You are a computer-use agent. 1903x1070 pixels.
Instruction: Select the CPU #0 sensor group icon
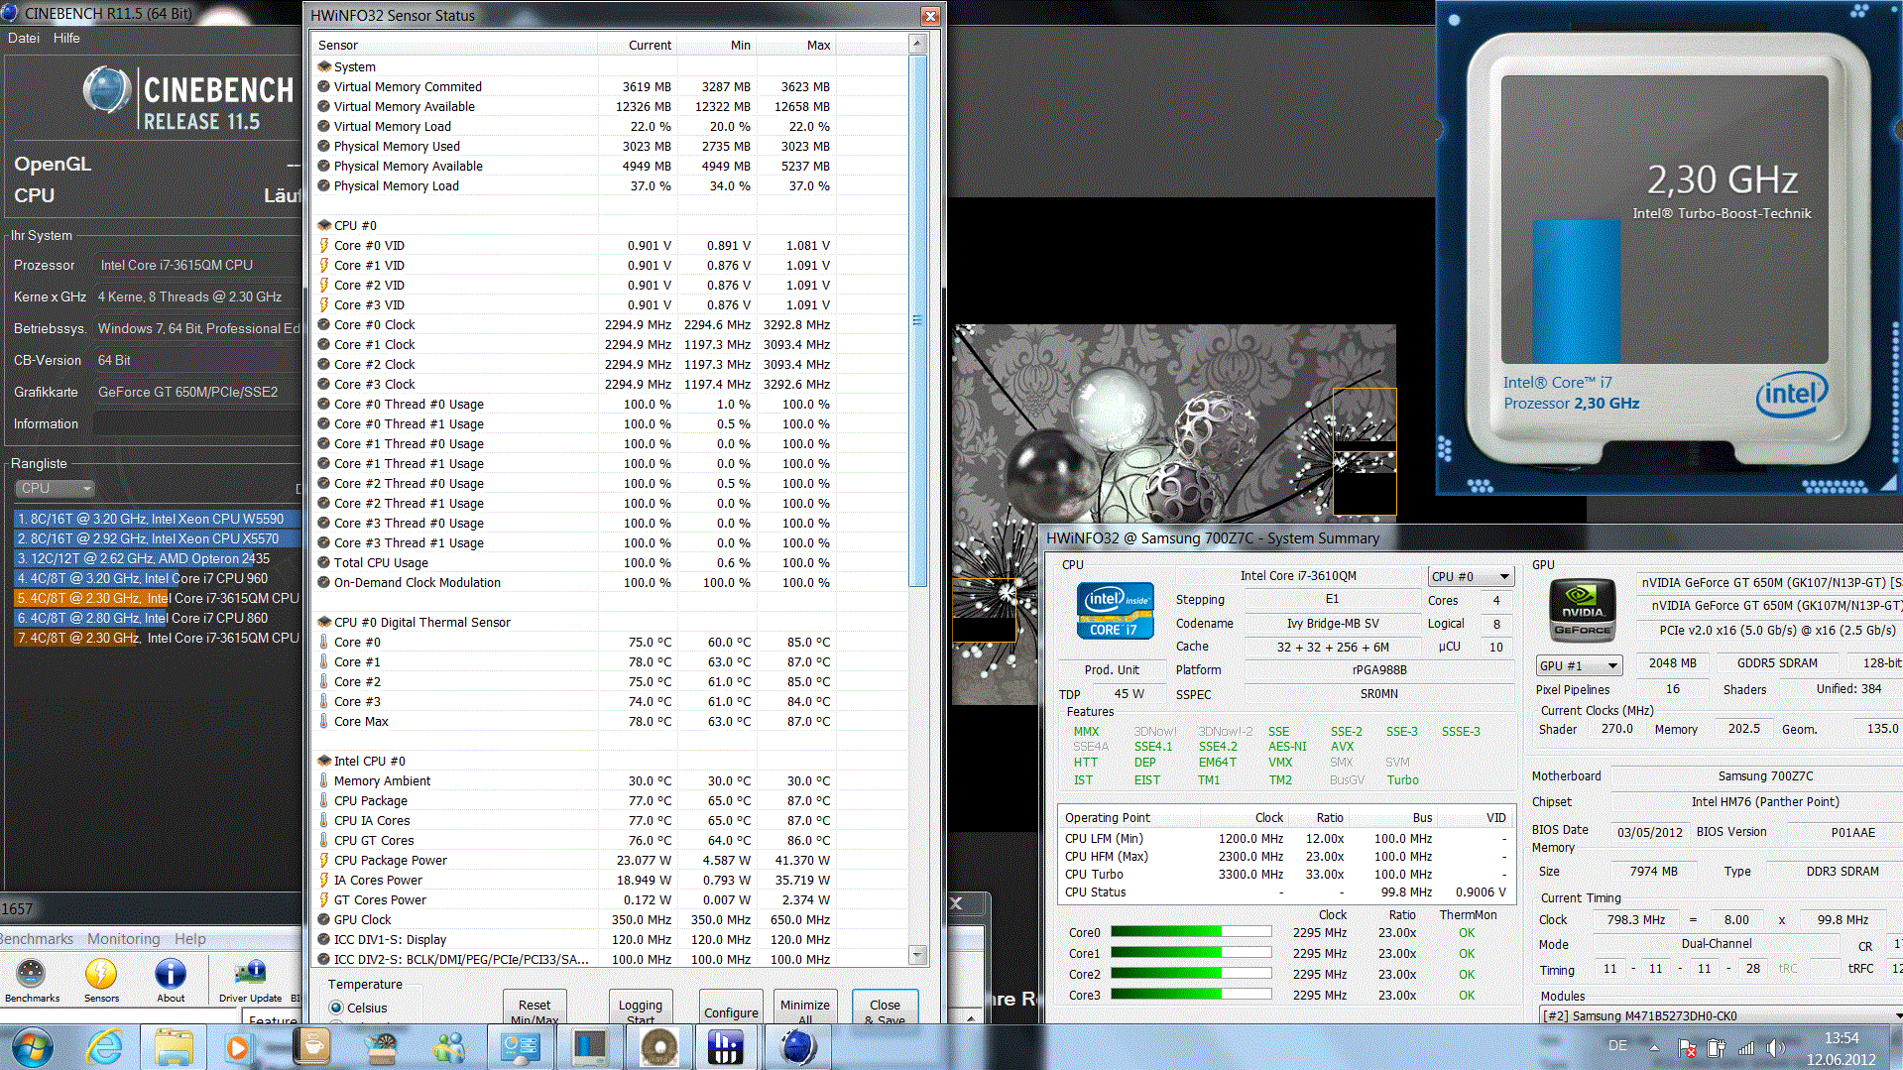[x=323, y=225]
